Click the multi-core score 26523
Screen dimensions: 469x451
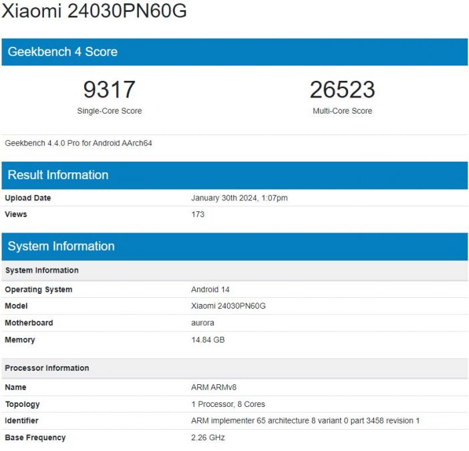click(x=342, y=90)
